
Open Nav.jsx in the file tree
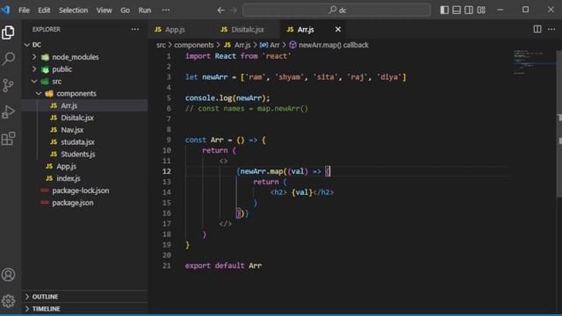(84, 130)
